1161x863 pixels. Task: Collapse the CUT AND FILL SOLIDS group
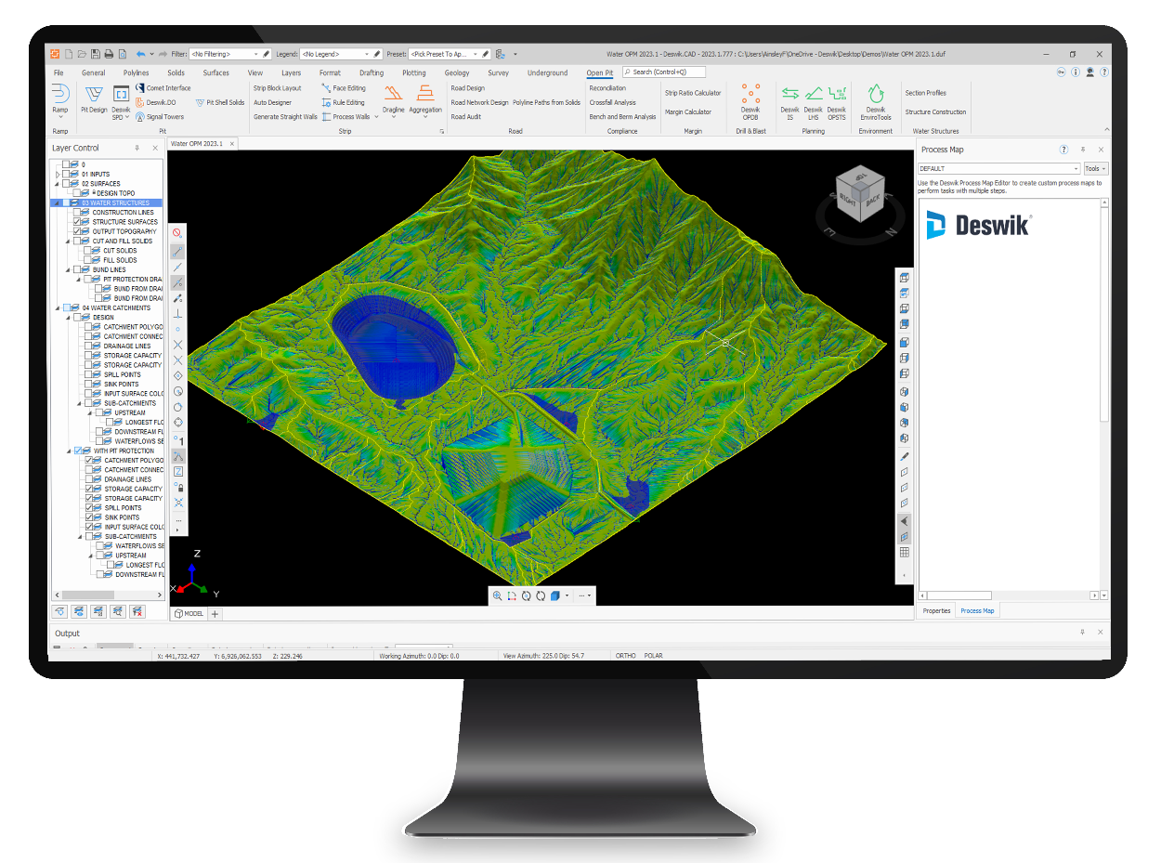tap(68, 242)
